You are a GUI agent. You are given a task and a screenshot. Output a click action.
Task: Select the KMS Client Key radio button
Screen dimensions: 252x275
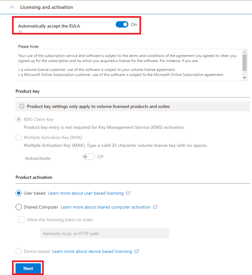19,120
